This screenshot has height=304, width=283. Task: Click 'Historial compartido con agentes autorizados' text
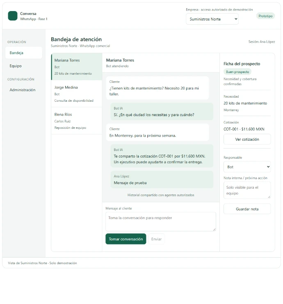161,195
